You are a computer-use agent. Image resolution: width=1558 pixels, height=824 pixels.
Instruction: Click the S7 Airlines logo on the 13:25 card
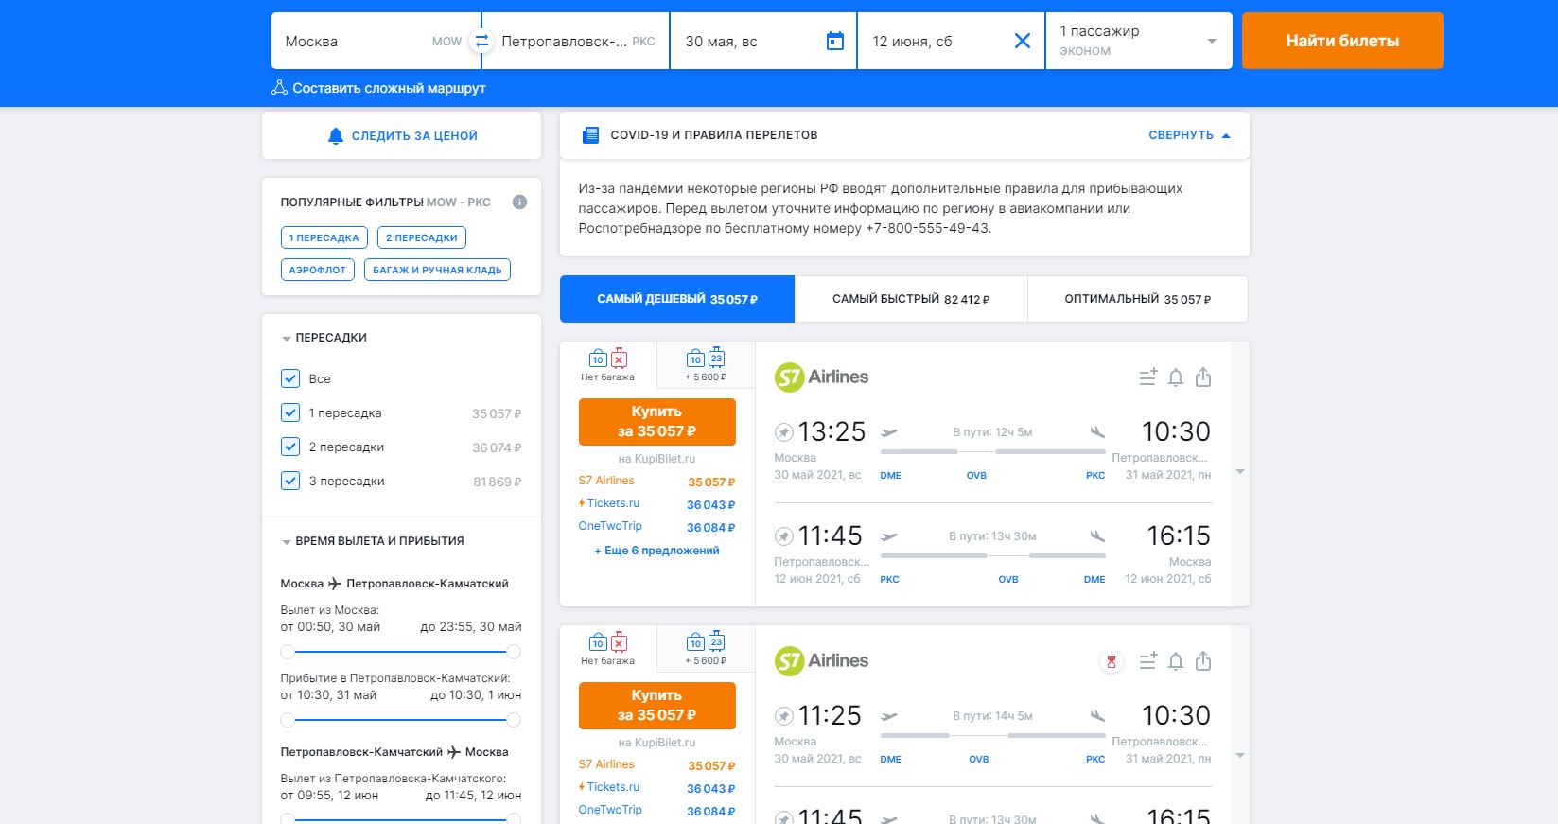821,377
